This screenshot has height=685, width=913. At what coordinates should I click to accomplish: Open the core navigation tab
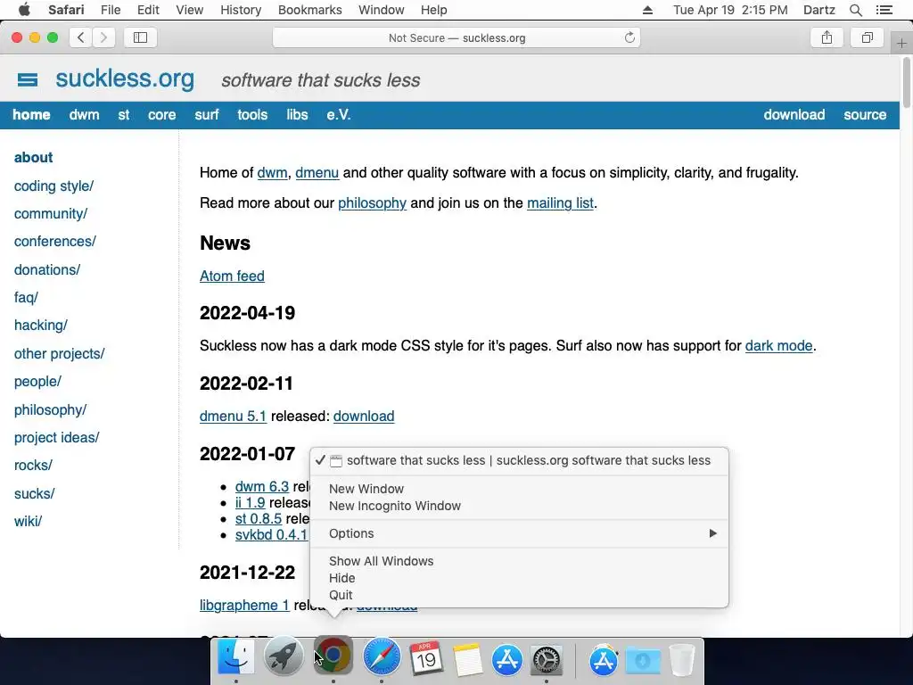162,115
